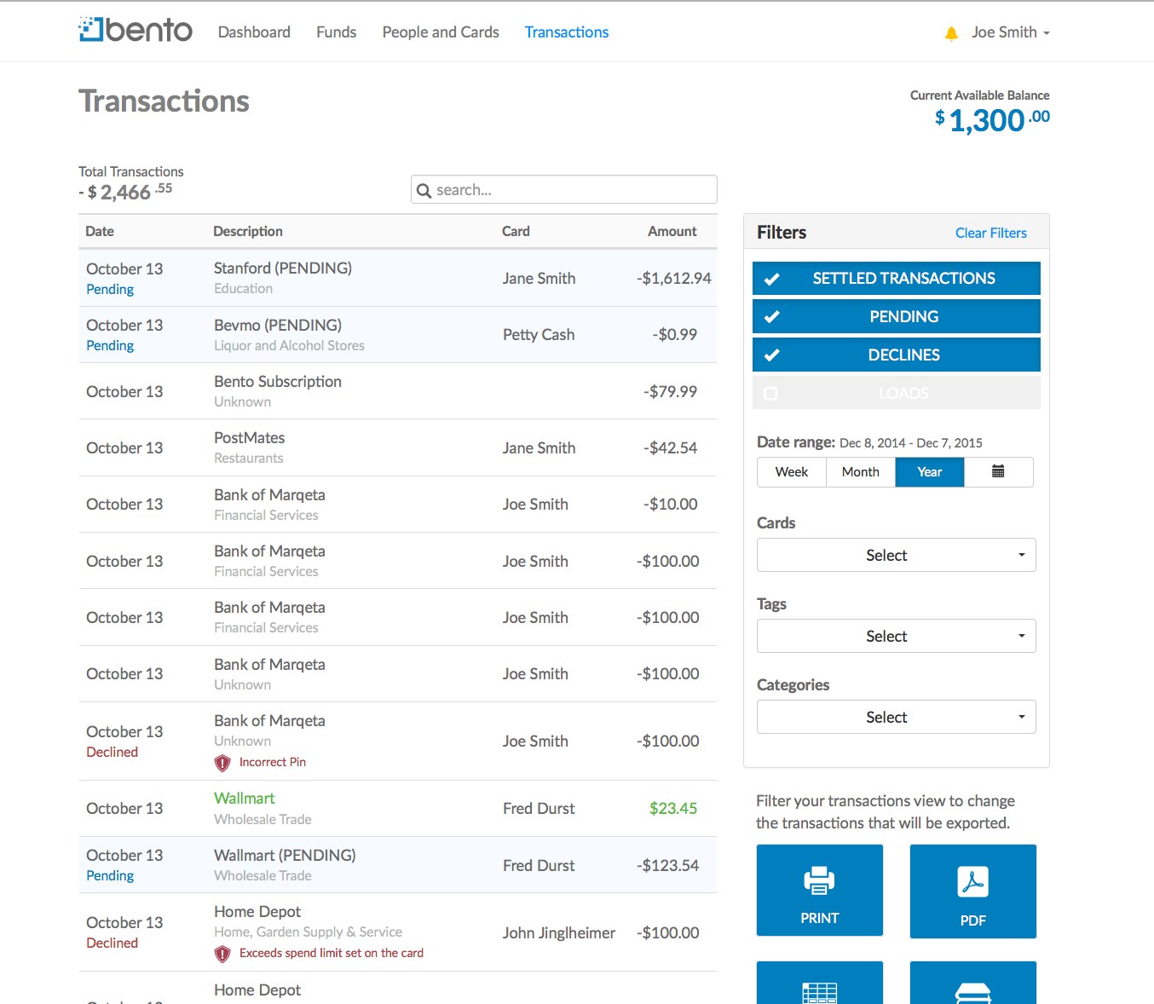Open the People and Cards page
This screenshot has height=1004, width=1154.
[x=441, y=32]
